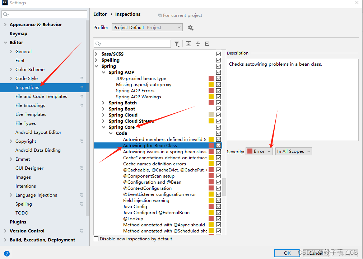
Task: Select the Java Config inspection row
Action: [x=135, y=207]
